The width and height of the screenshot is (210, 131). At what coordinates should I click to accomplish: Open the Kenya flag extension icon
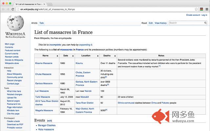pos(201,9)
